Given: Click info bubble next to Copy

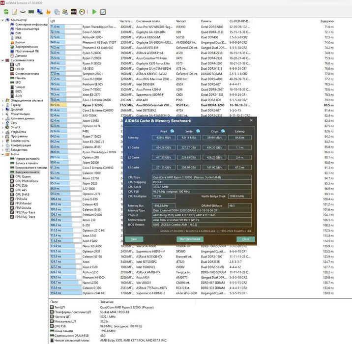Looking at the screenshot, I should point(223,131).
